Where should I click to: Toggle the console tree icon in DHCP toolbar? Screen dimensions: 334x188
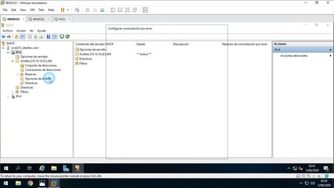pos(22,37)
